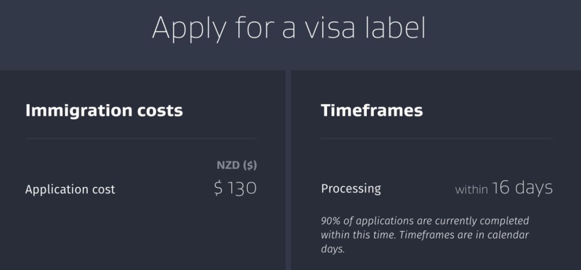
Task: Select the "Immigration costs" section title
Action: coord(104,111)
